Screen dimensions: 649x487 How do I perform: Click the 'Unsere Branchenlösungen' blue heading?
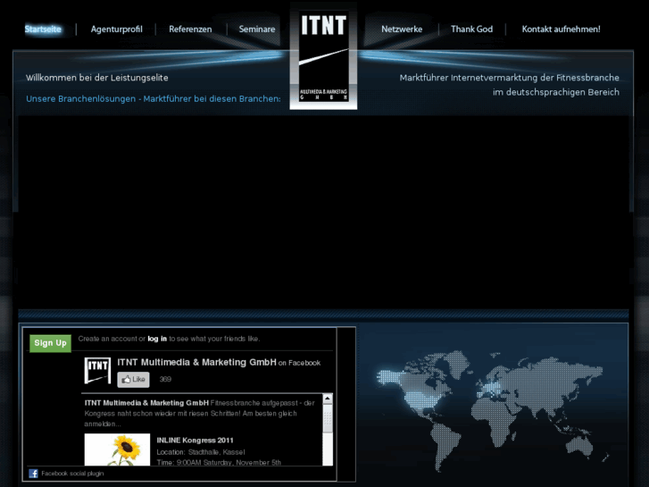click(154, 98)
